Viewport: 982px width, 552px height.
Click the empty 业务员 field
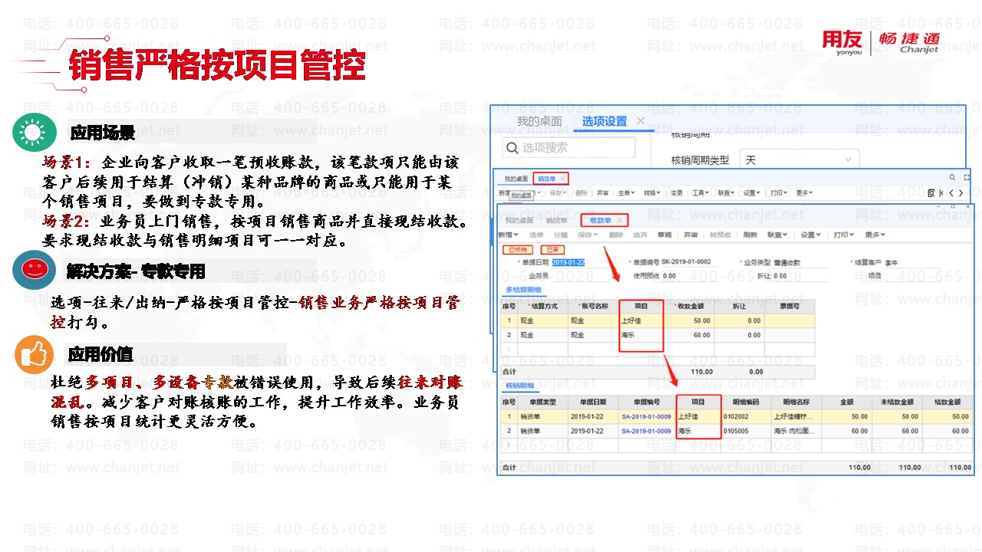(x=578, y=275)
